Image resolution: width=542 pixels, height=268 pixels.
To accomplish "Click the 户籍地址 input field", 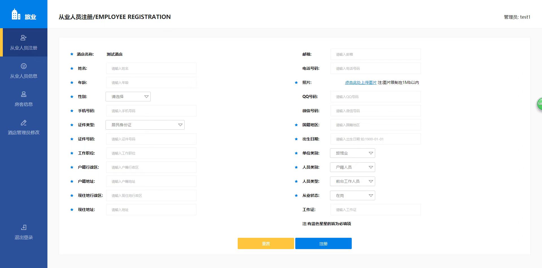I will (x=151, y=181).
